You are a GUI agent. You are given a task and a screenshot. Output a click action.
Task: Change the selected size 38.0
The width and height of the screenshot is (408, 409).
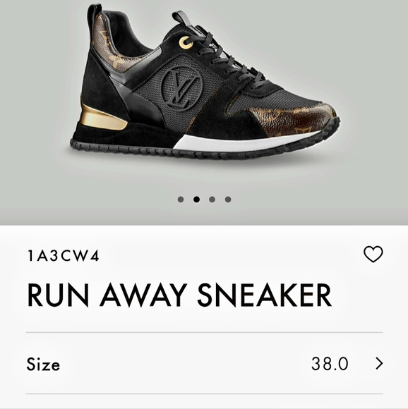tap(330, 364)
